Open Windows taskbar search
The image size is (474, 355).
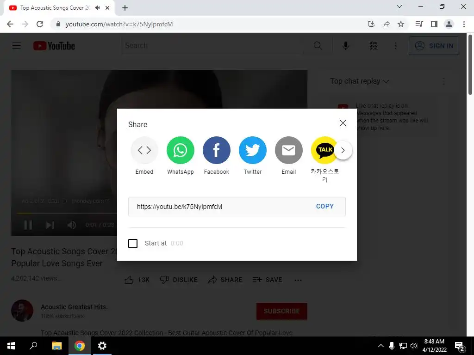tap(33, 346)
